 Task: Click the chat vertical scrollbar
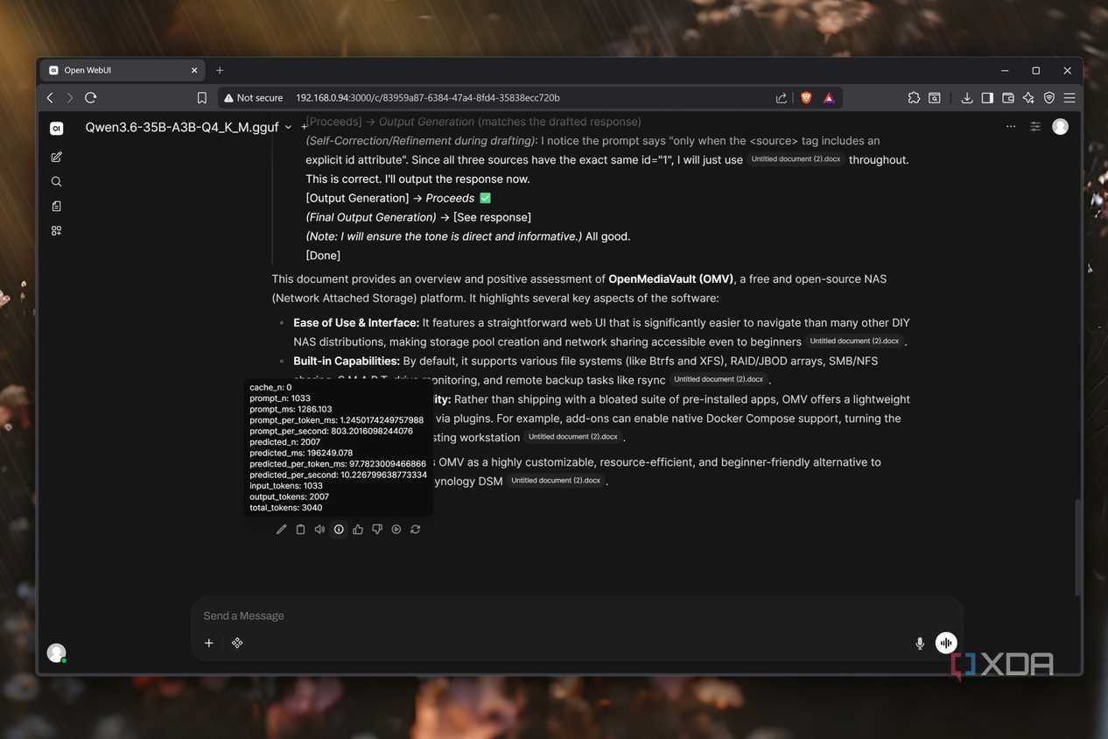[1078, 547]
